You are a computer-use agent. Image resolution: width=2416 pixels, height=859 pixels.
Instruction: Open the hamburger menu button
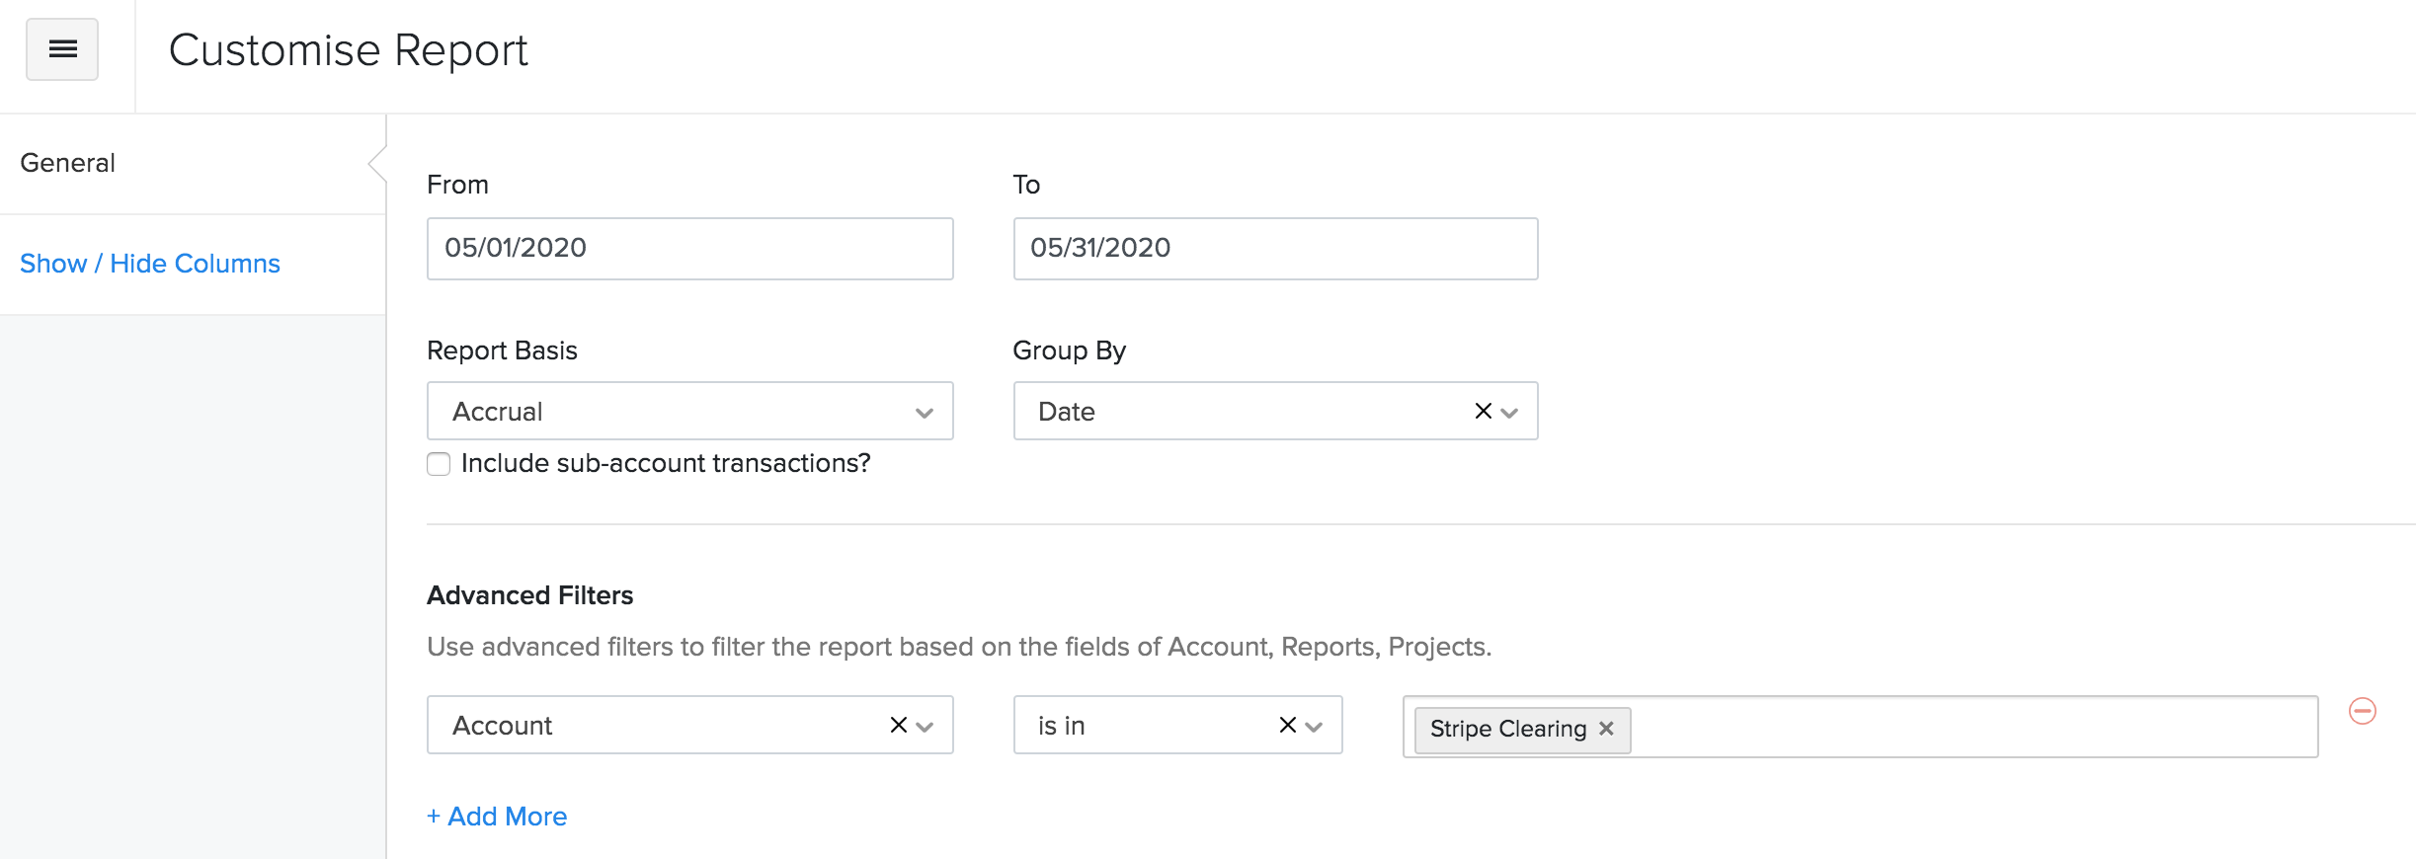pos(62,49)
